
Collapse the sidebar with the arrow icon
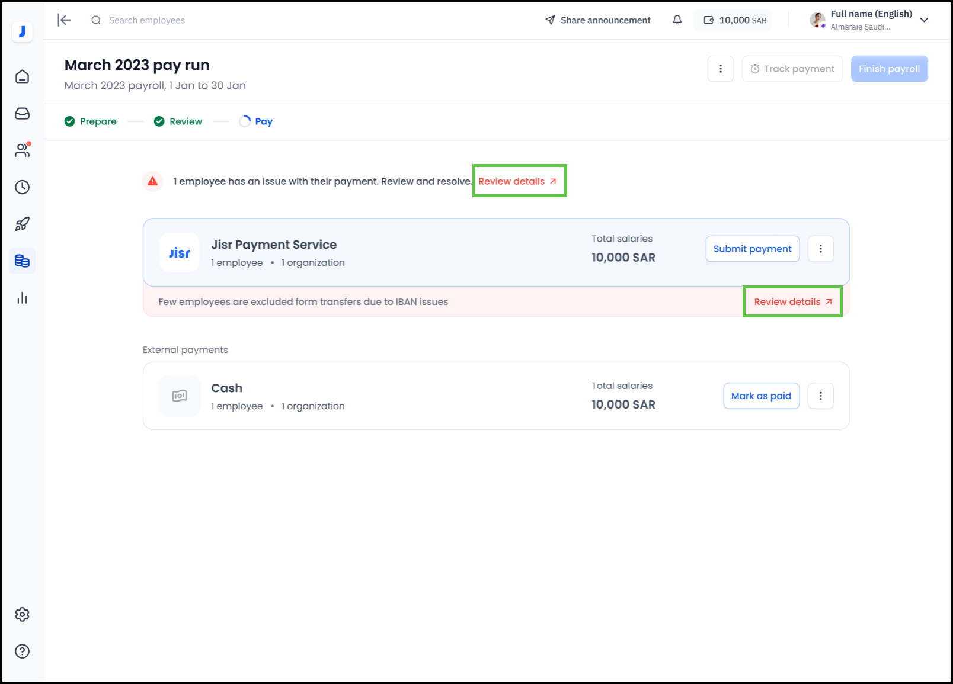tap(63, 20)
